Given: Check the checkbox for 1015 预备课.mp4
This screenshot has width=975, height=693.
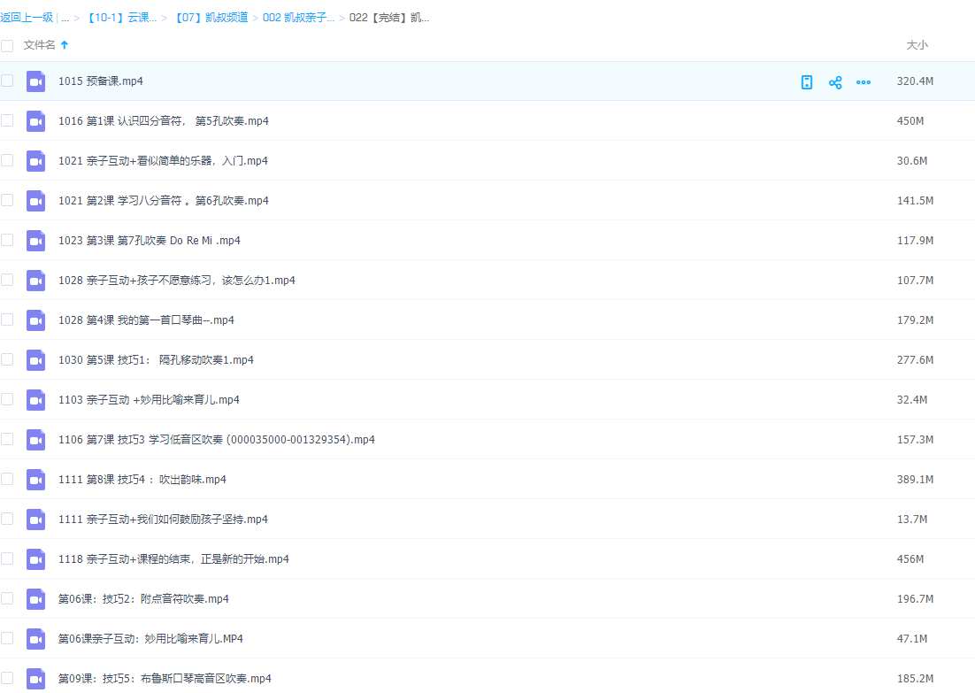Looking at the screenshot, I should click(6, 81).
